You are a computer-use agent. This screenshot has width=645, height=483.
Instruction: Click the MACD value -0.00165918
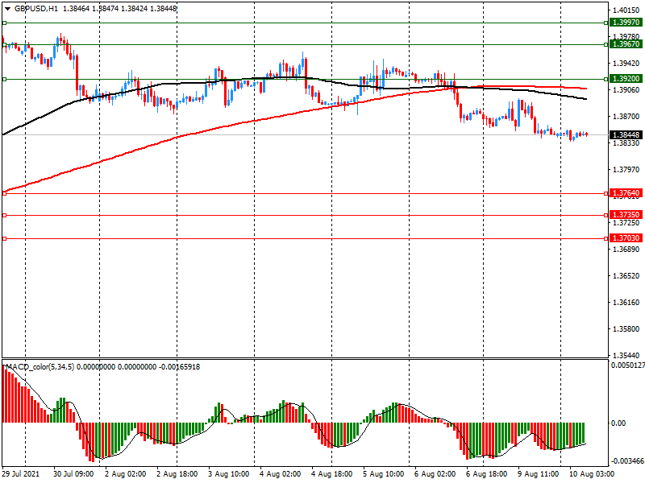coord(179,366)
